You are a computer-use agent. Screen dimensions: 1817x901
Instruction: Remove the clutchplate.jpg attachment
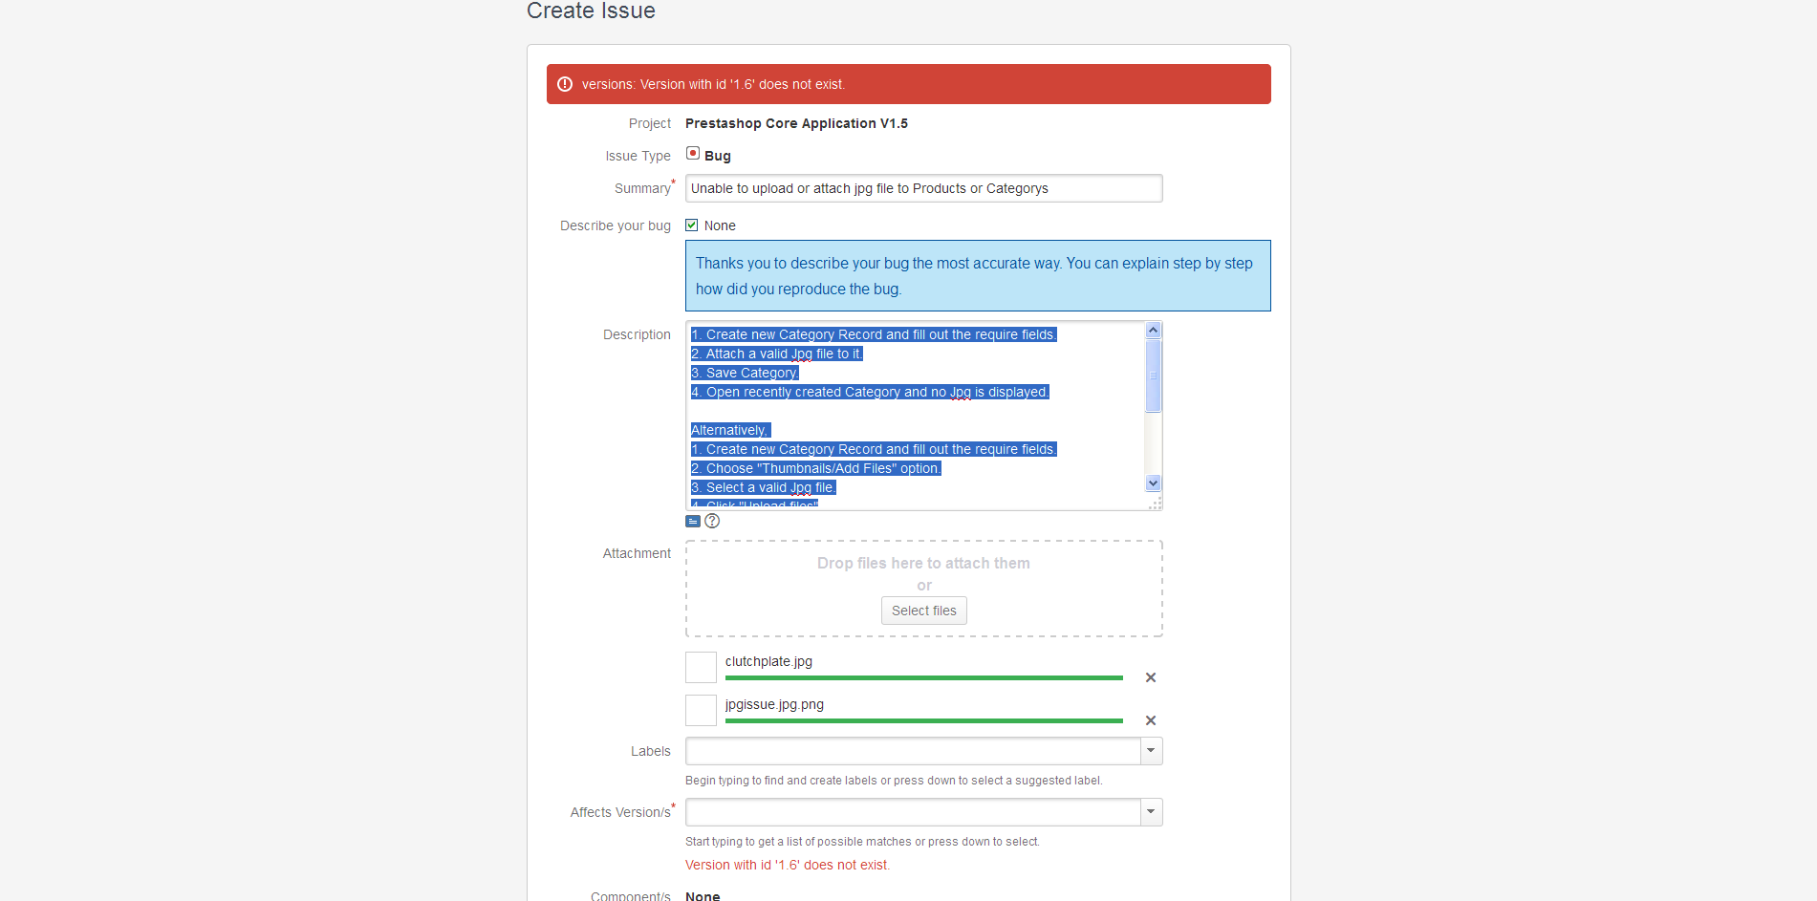1151,677
